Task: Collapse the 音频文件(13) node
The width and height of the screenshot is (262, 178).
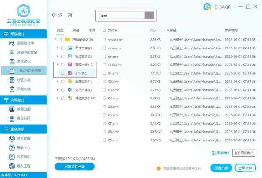Action: (x=58, y=65)
